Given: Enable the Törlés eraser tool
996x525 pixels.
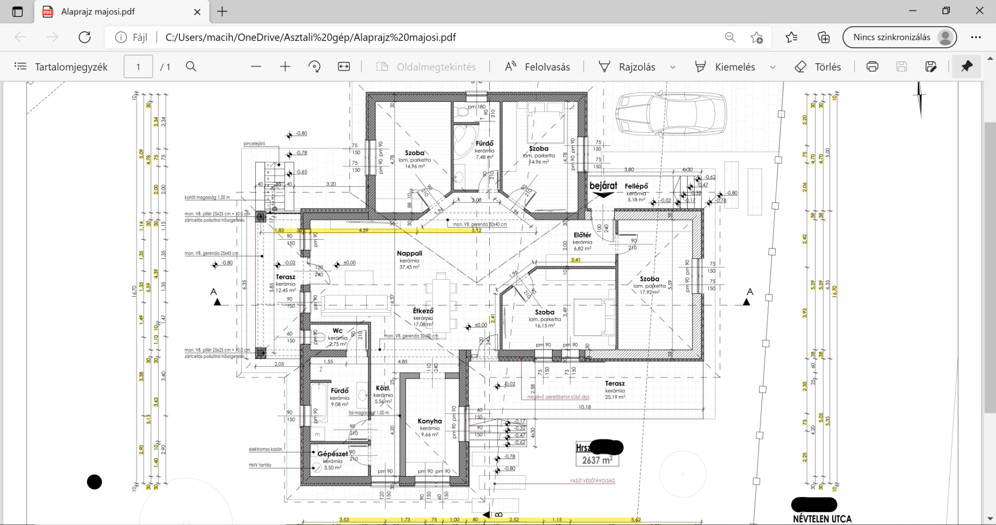Looking at the screenshot, I should 818,67.
